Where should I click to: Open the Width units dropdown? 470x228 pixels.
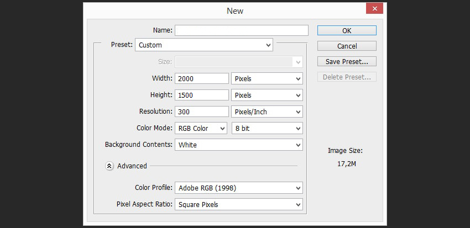pyautogui.click(x=267, y=78)
